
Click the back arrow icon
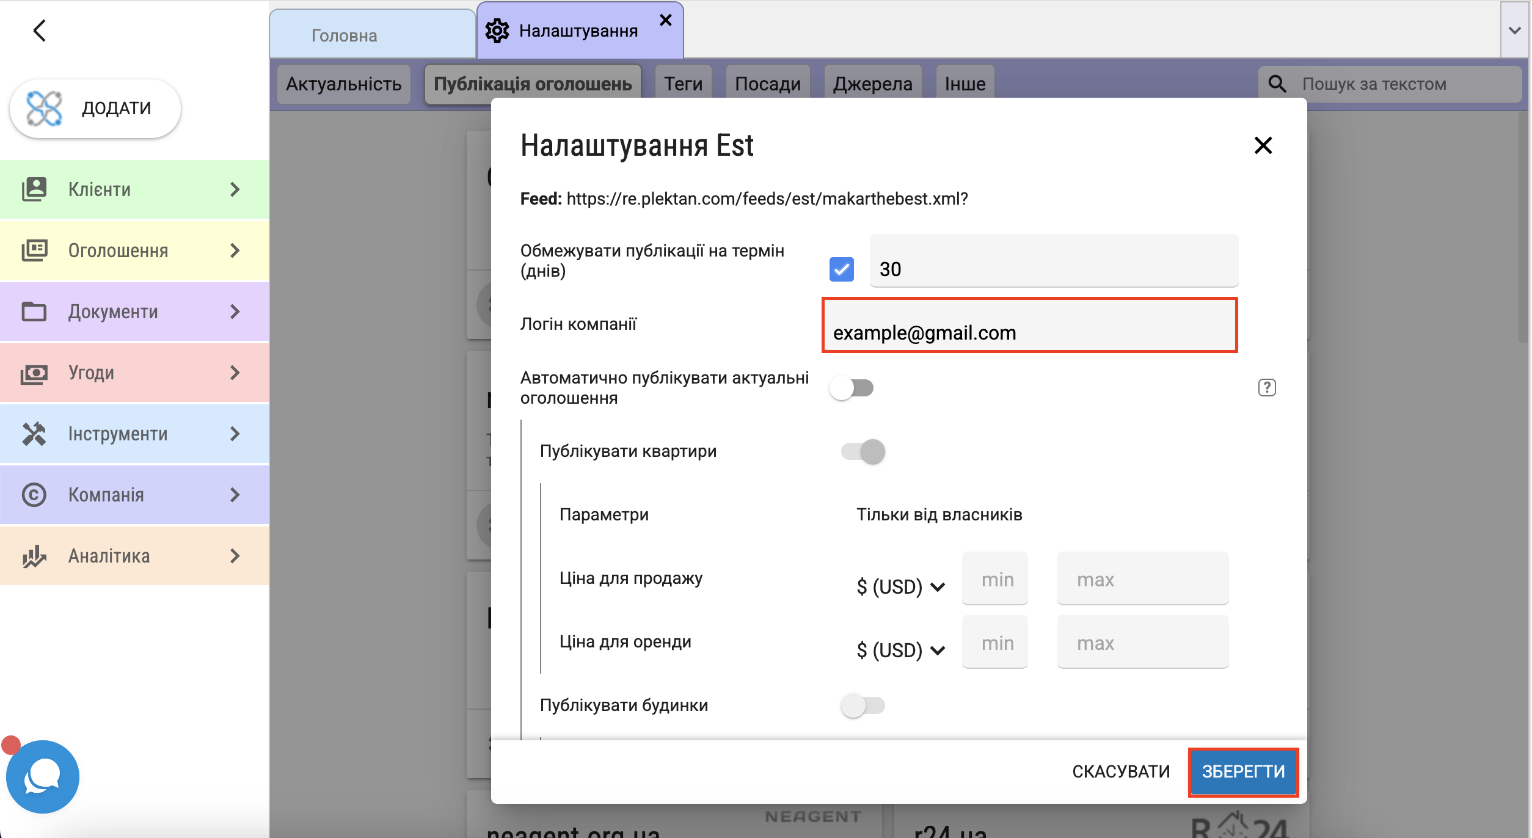(40, 31)
